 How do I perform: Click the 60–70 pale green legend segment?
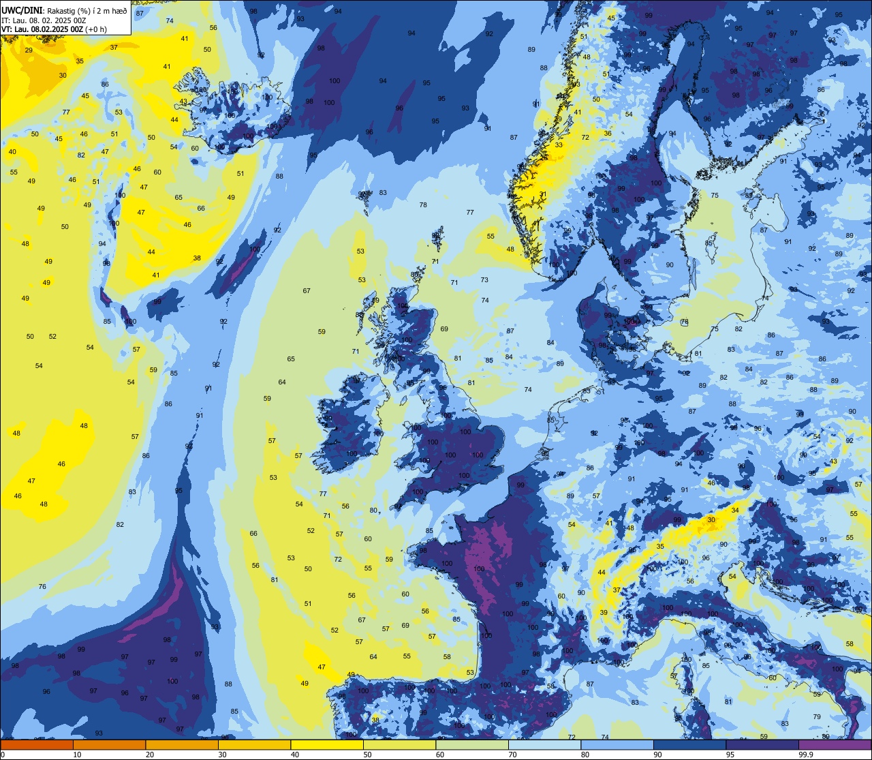pyautogui.click(x=472, y=744)
